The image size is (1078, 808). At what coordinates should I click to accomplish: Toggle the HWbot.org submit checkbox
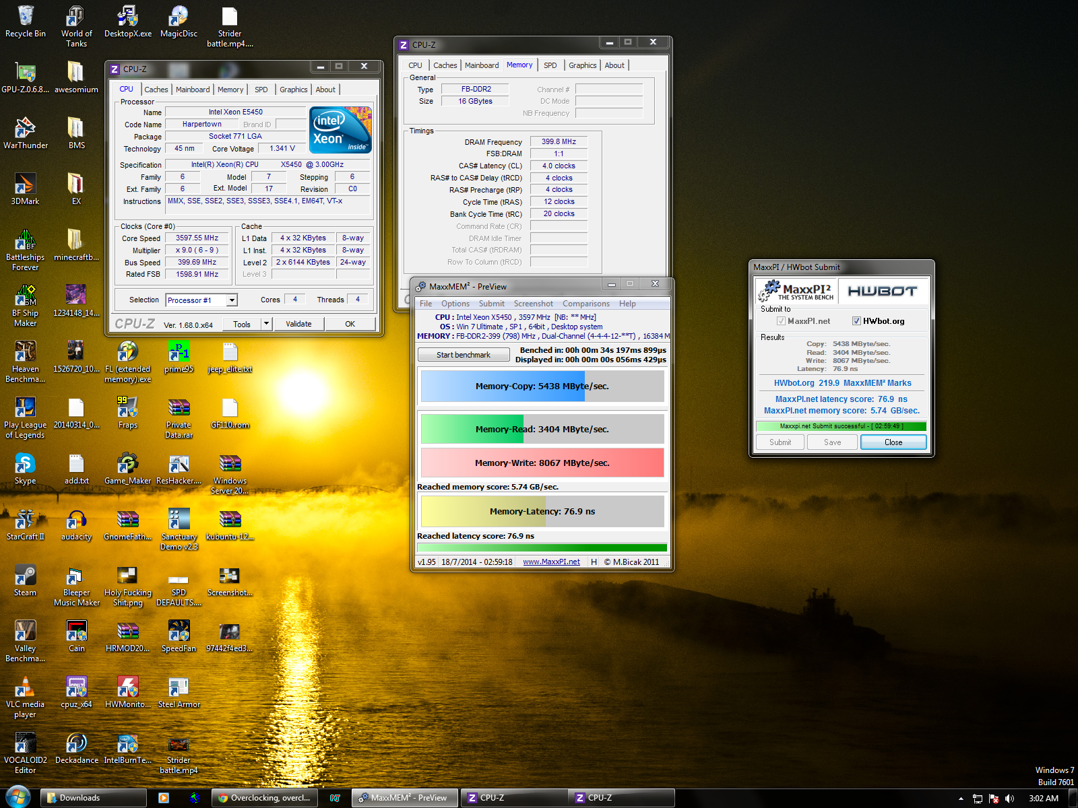click(x=856, y=321)
